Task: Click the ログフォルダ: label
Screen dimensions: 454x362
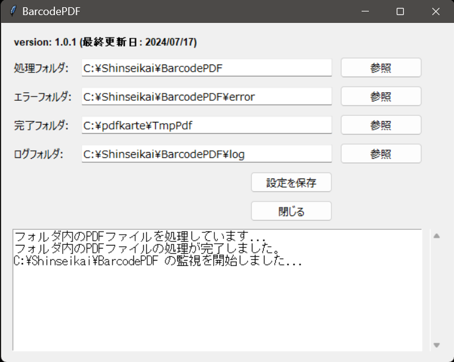Action: point(39,154)
